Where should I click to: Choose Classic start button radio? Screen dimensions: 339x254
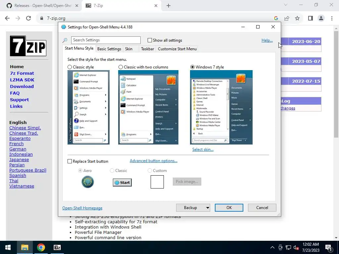(x=112, y=171)
